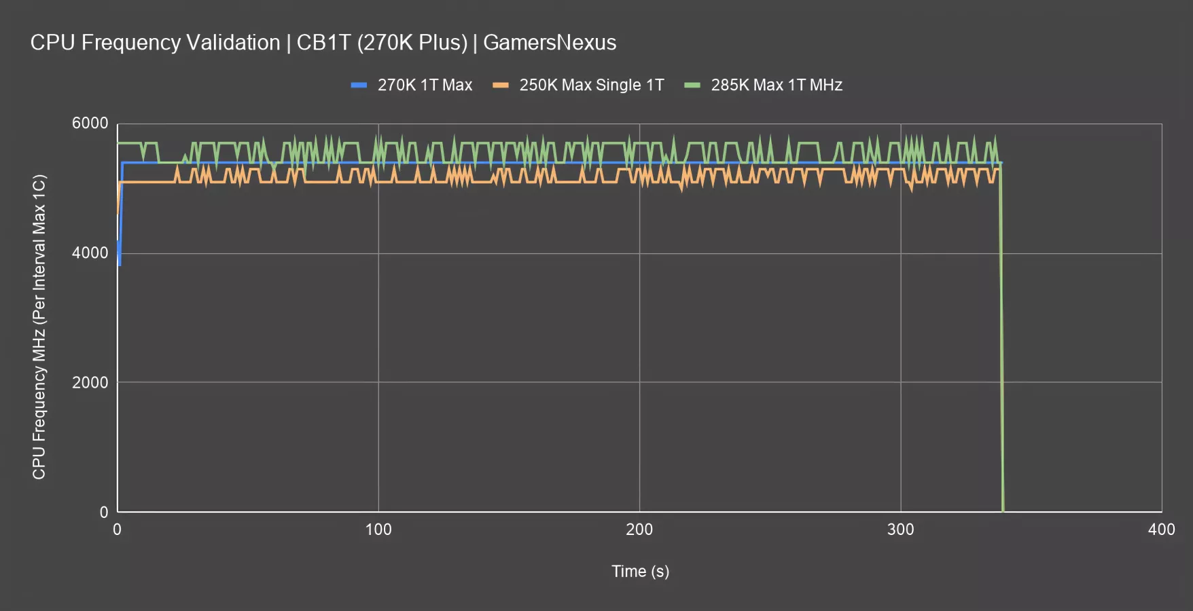Click the 100 x-axis tick label
1193x611 pixels.
378,530
